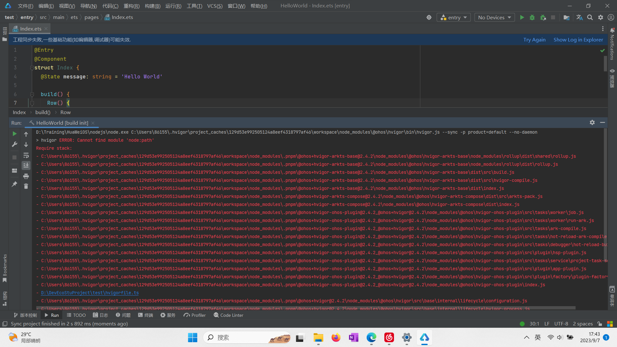
Task: Click the locate target crosshair icon
Action: click(x=429, y=17)
